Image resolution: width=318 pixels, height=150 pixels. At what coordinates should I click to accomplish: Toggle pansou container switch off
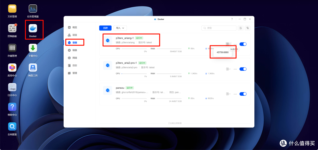(243, 94)
